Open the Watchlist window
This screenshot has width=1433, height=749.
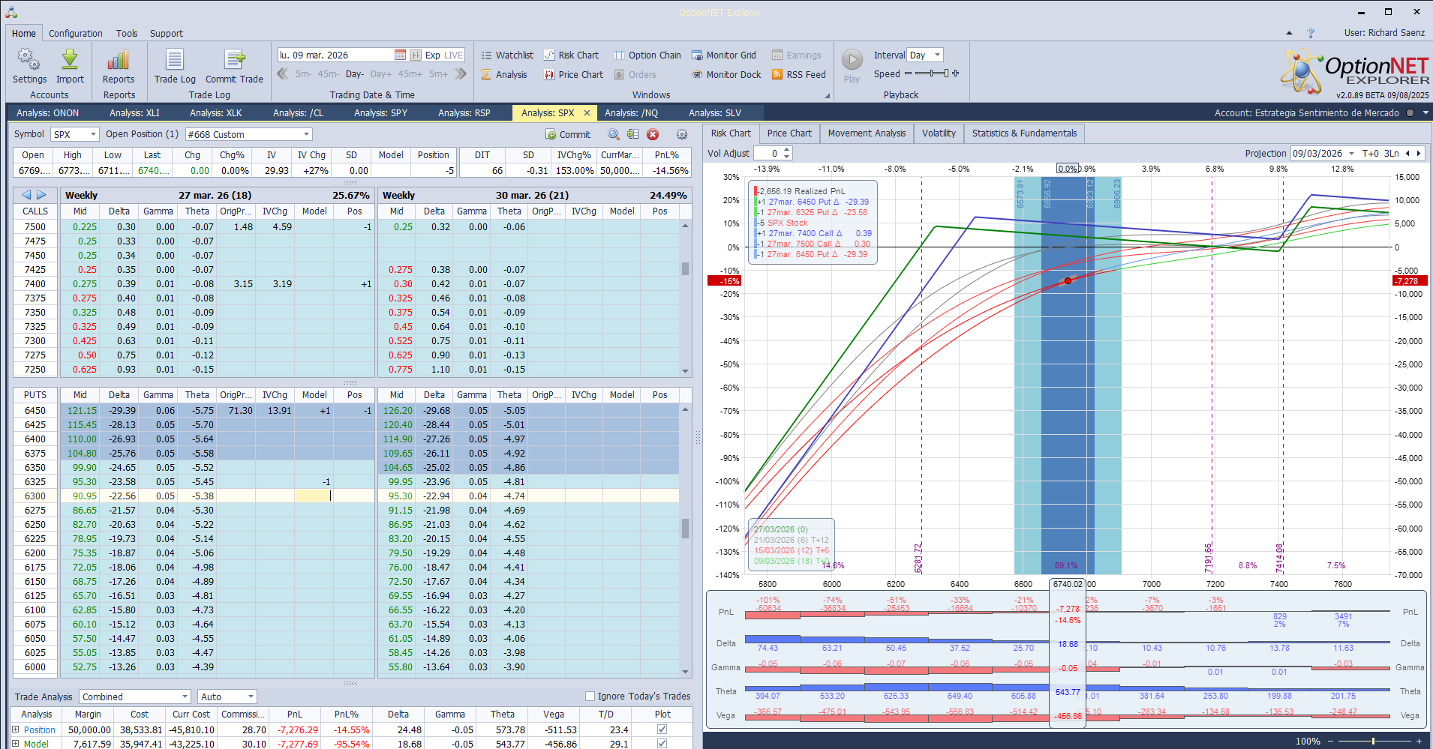[x=507, y=55]
